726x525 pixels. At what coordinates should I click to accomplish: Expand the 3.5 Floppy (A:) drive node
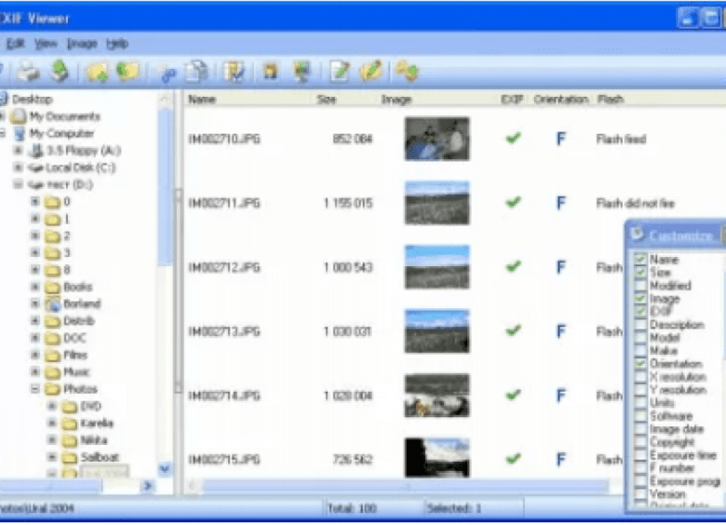pyautogui.click(x=18, y=150)
